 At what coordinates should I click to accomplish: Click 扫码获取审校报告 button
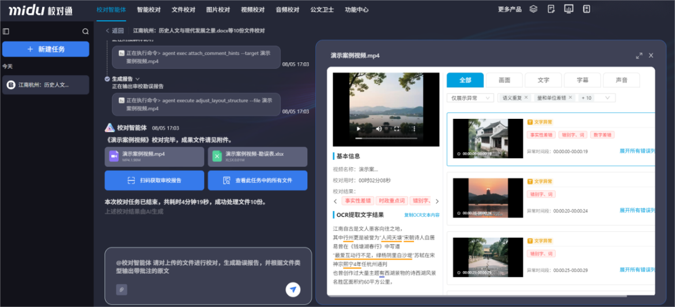[154, 180]
